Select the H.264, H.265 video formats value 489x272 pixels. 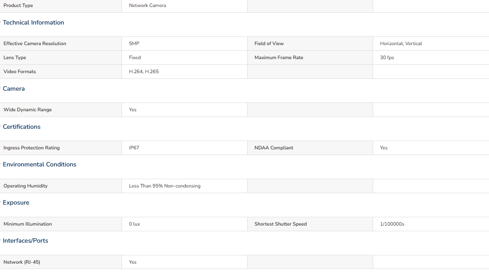(x=144, y=71)
